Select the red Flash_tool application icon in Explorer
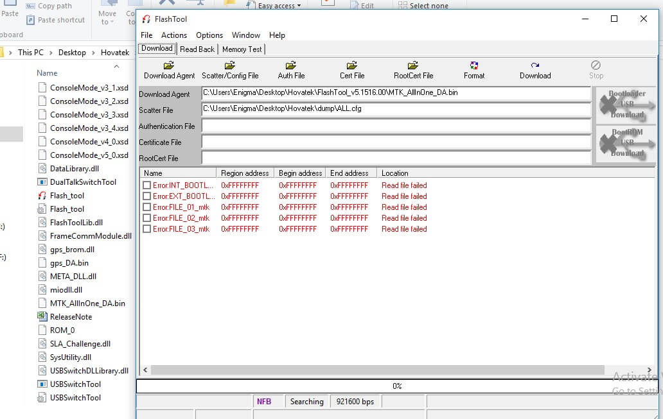This screenshot has height=419, width=663. click(x=42, y=196)
